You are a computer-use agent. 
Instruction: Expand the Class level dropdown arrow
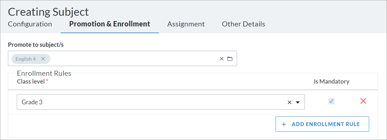pos(298,102)
